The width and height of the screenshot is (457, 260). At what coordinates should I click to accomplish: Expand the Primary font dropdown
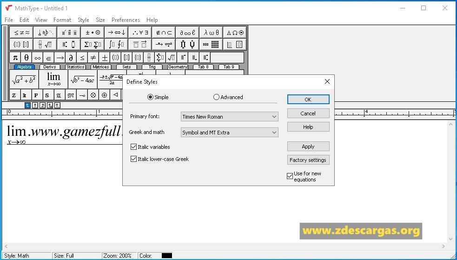274,117
